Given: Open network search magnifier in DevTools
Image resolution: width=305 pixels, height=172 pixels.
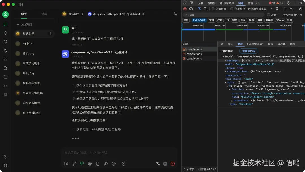Looking at the screenshot, I should pos(205,9).
